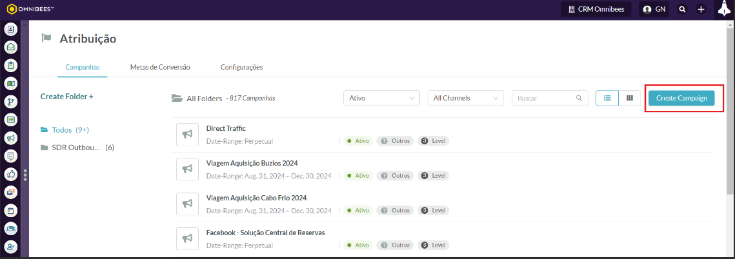Open the thumbs-up icon in left sidebar

11,174
